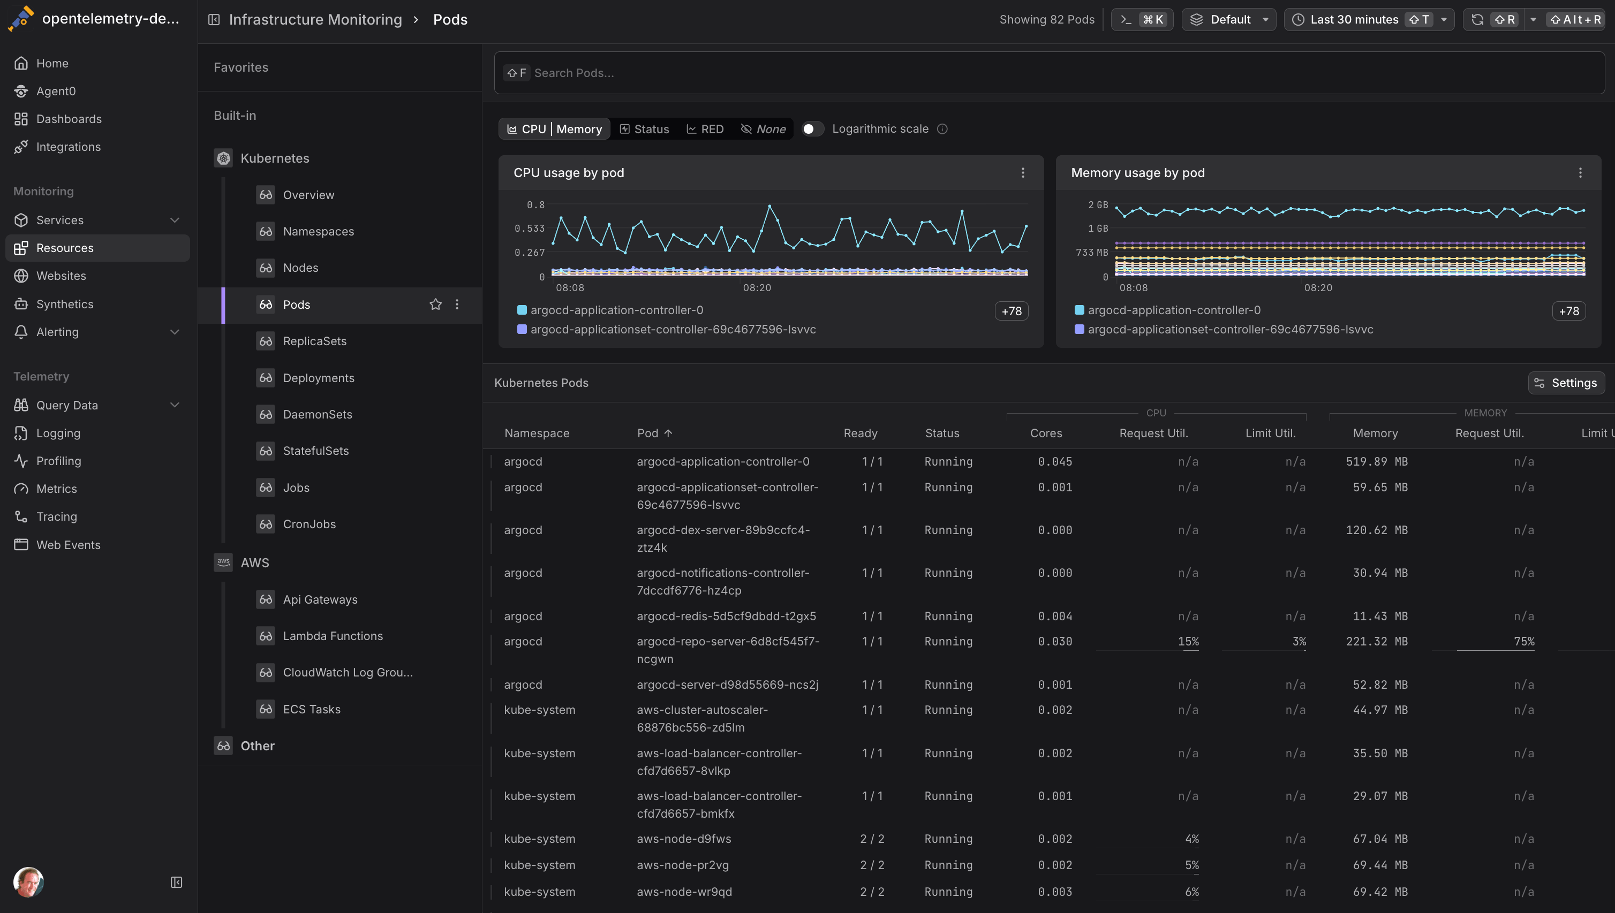Sort table by Pod column header

pos(654,433)
